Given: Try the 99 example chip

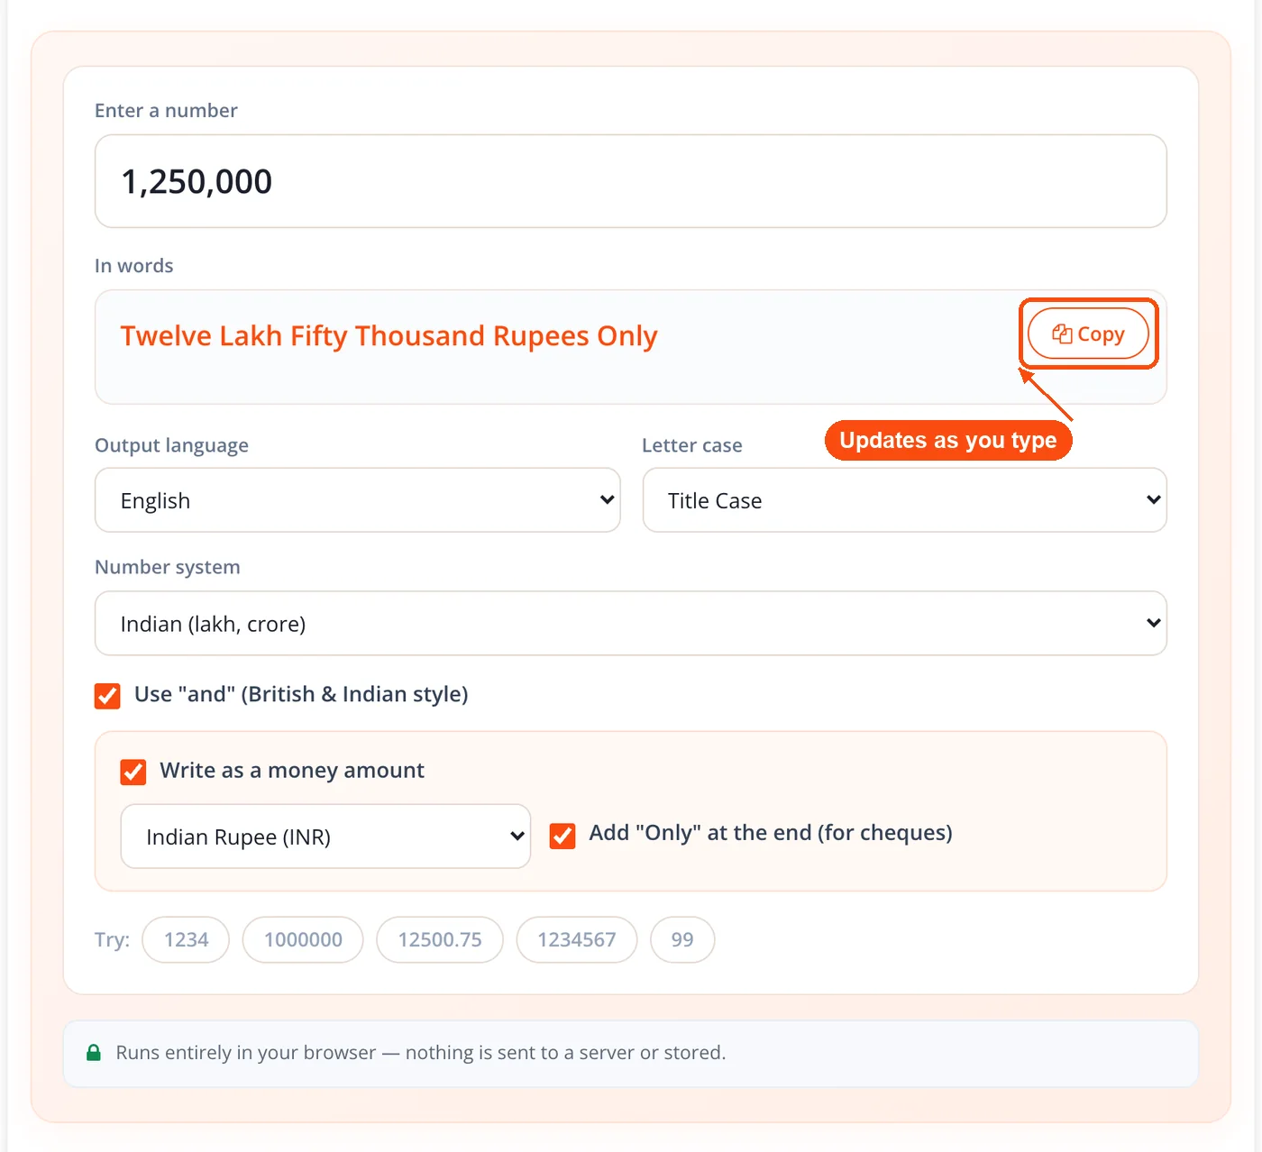Looking at the screenshot, I should [x=682, y=939].
